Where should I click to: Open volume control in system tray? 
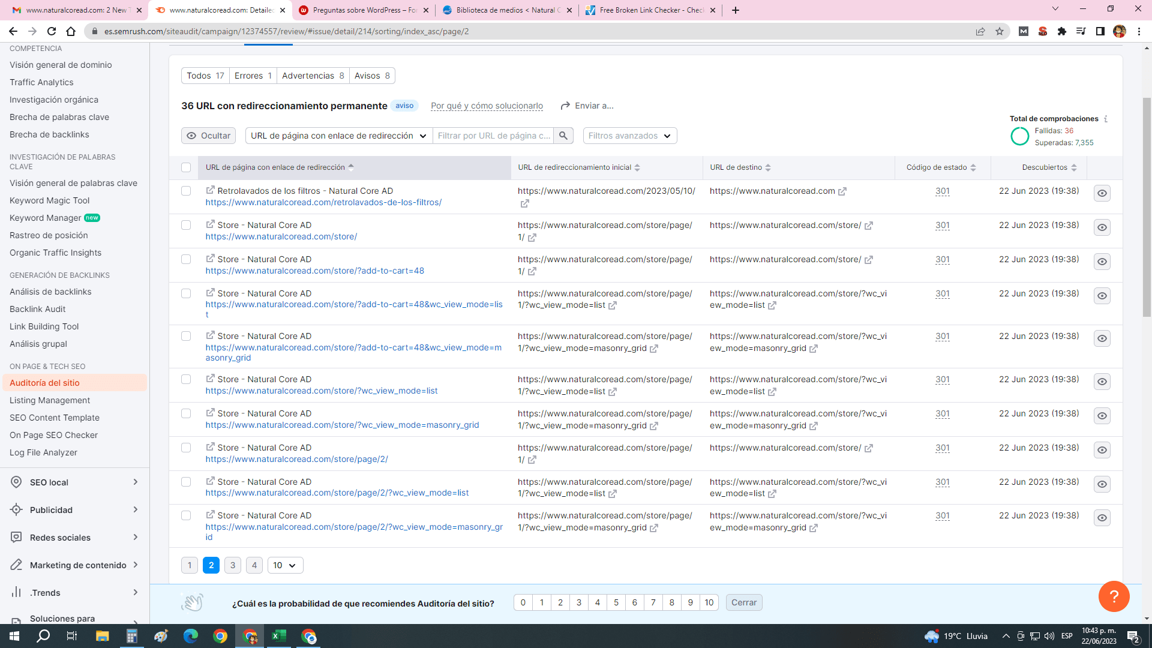pyautogui.click(x=1049, y=636)
